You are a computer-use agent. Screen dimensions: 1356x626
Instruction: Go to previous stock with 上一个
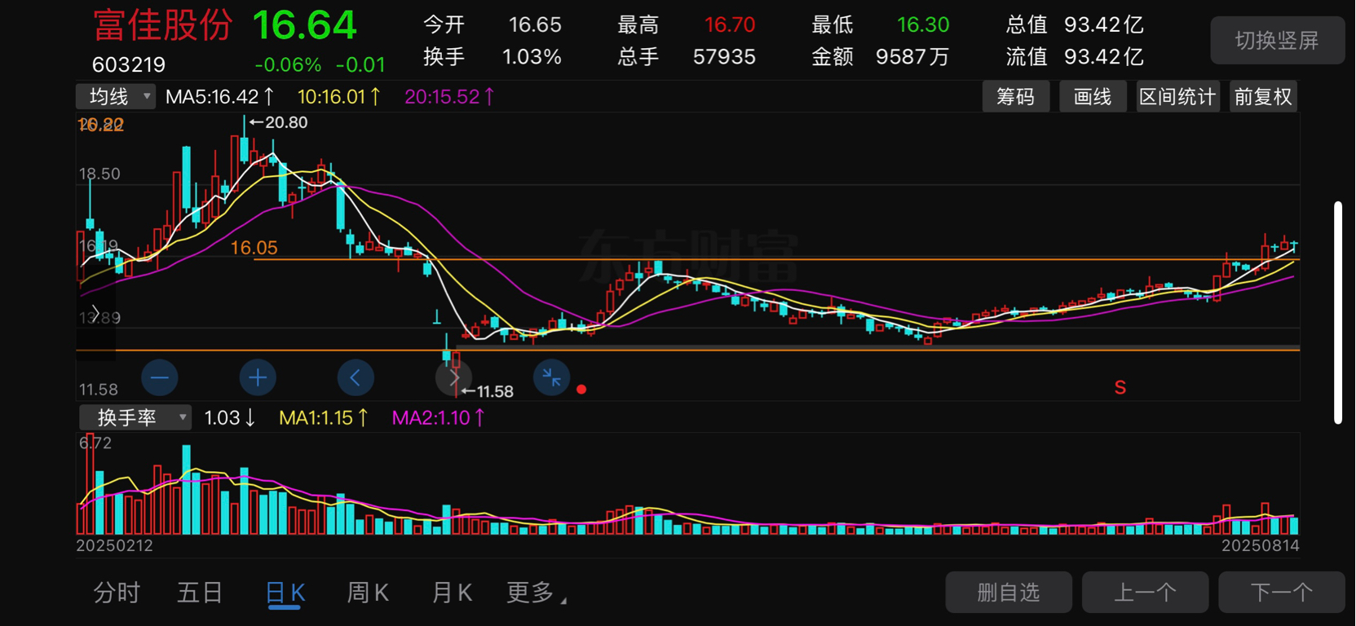click(x=1145, y=593)
